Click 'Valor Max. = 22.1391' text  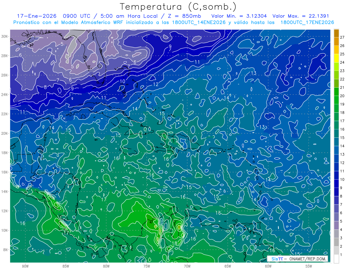coord(301,16)
